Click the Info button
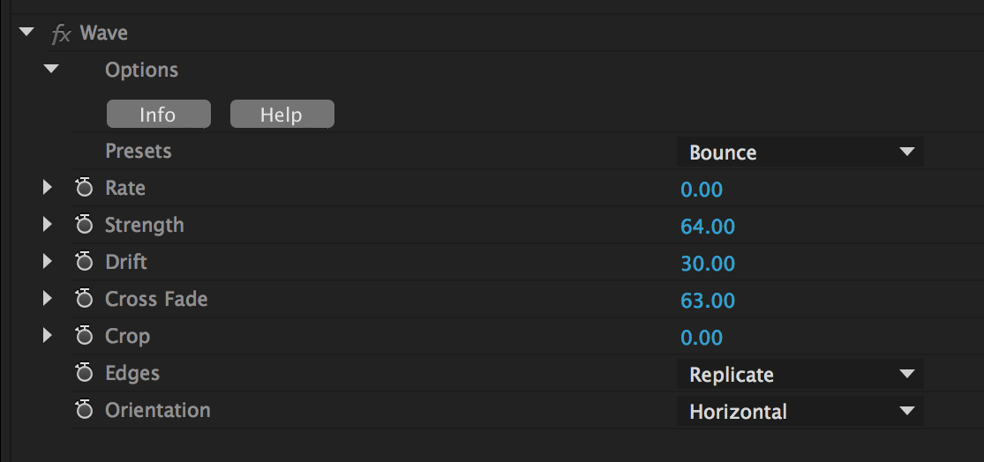This screenshot has width=984, height=462. pos(158,115)
